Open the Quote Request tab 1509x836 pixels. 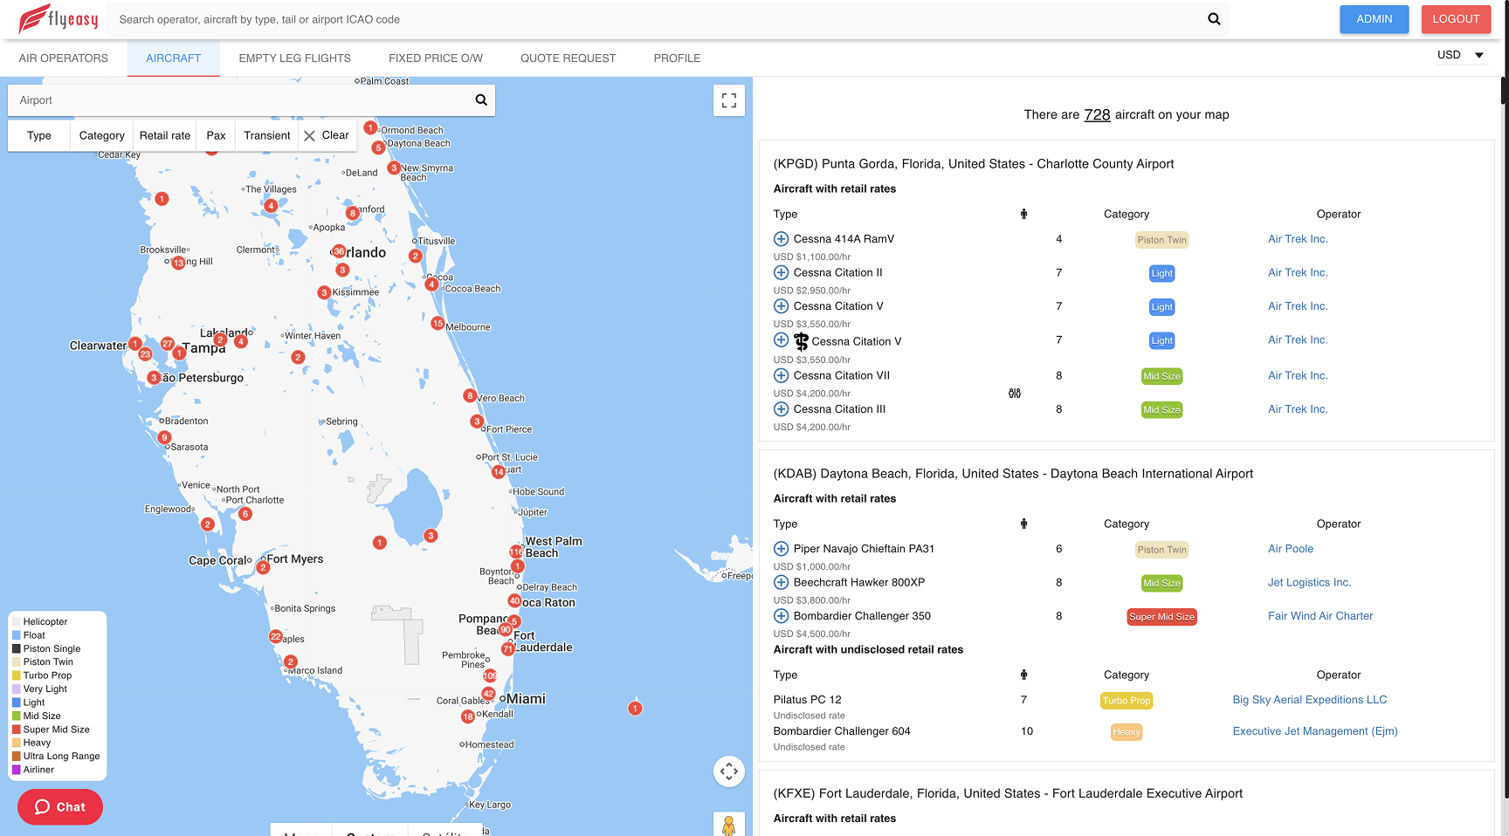tap(568, 58)
